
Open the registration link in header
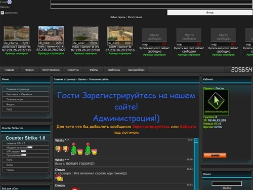(135, 17)
